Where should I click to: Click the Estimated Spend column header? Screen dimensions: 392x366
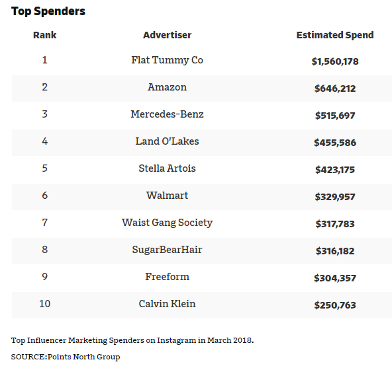pyautogui.click(x=335, y=35)
